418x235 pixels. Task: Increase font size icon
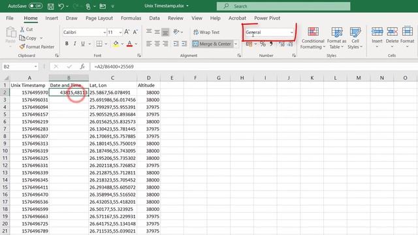point(127,32)
